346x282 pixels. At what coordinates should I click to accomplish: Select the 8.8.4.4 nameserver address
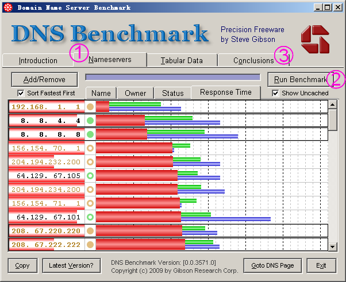[x=47, y=121]
